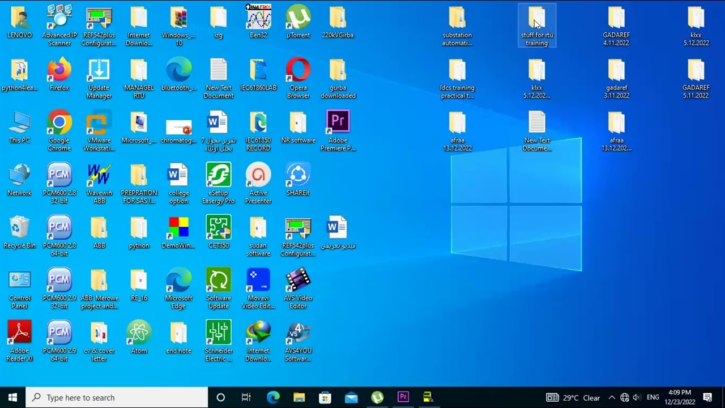725x408 pixels.
Task: Open the MANAGEL RTU folder
Action: pyautogui.click(x=139, y=78)
